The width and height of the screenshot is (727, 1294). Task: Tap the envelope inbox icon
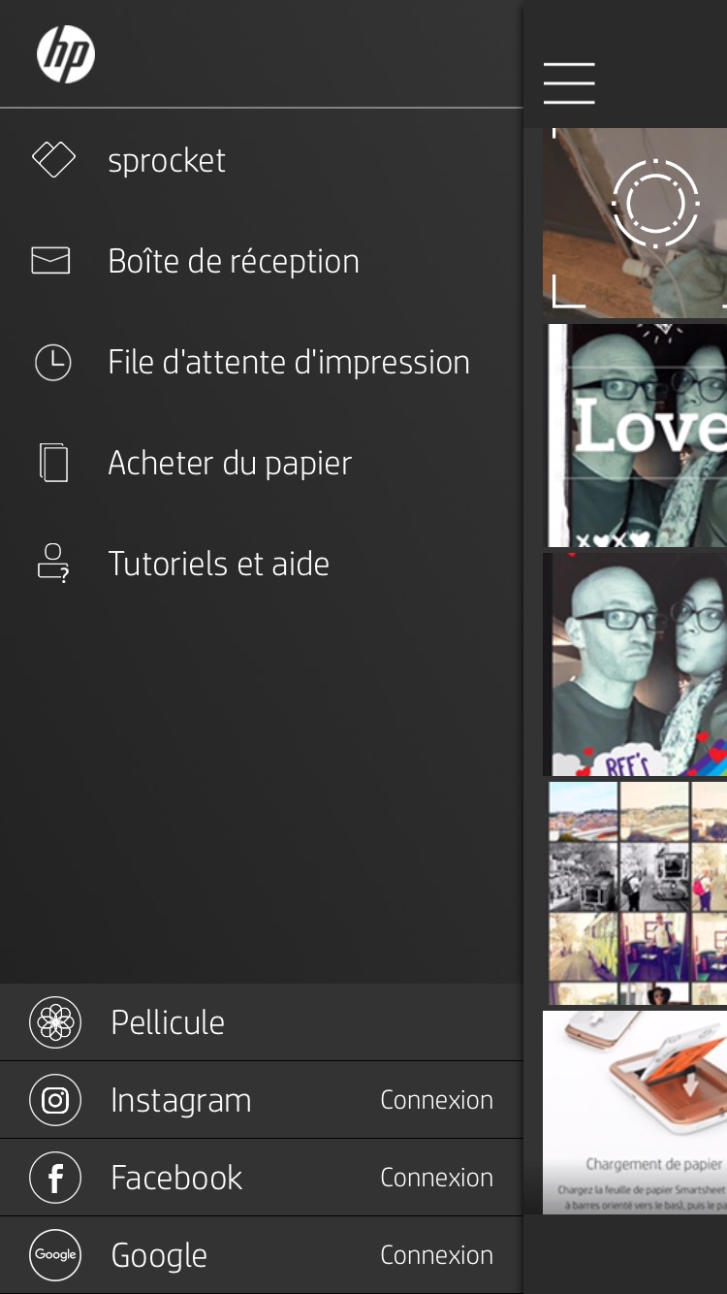tap(51, 261)
